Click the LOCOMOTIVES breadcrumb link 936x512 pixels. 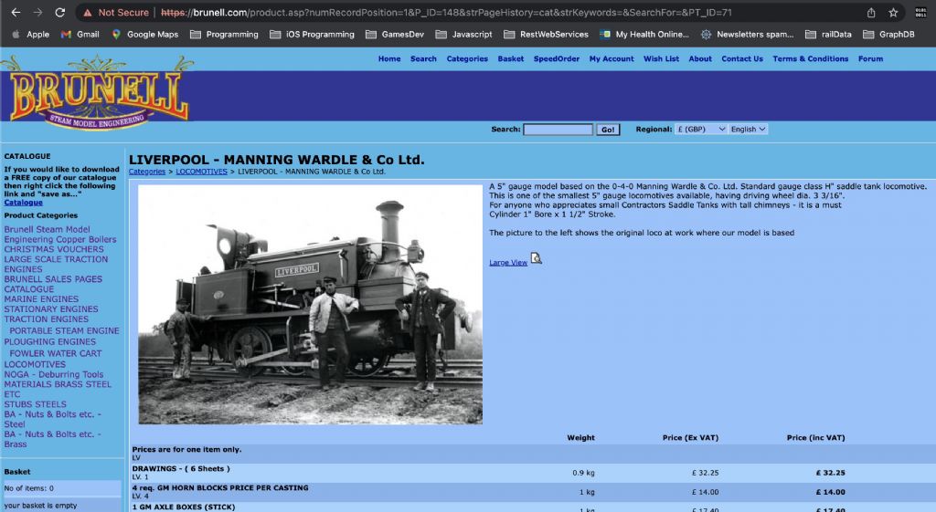(x=201, y=172)
